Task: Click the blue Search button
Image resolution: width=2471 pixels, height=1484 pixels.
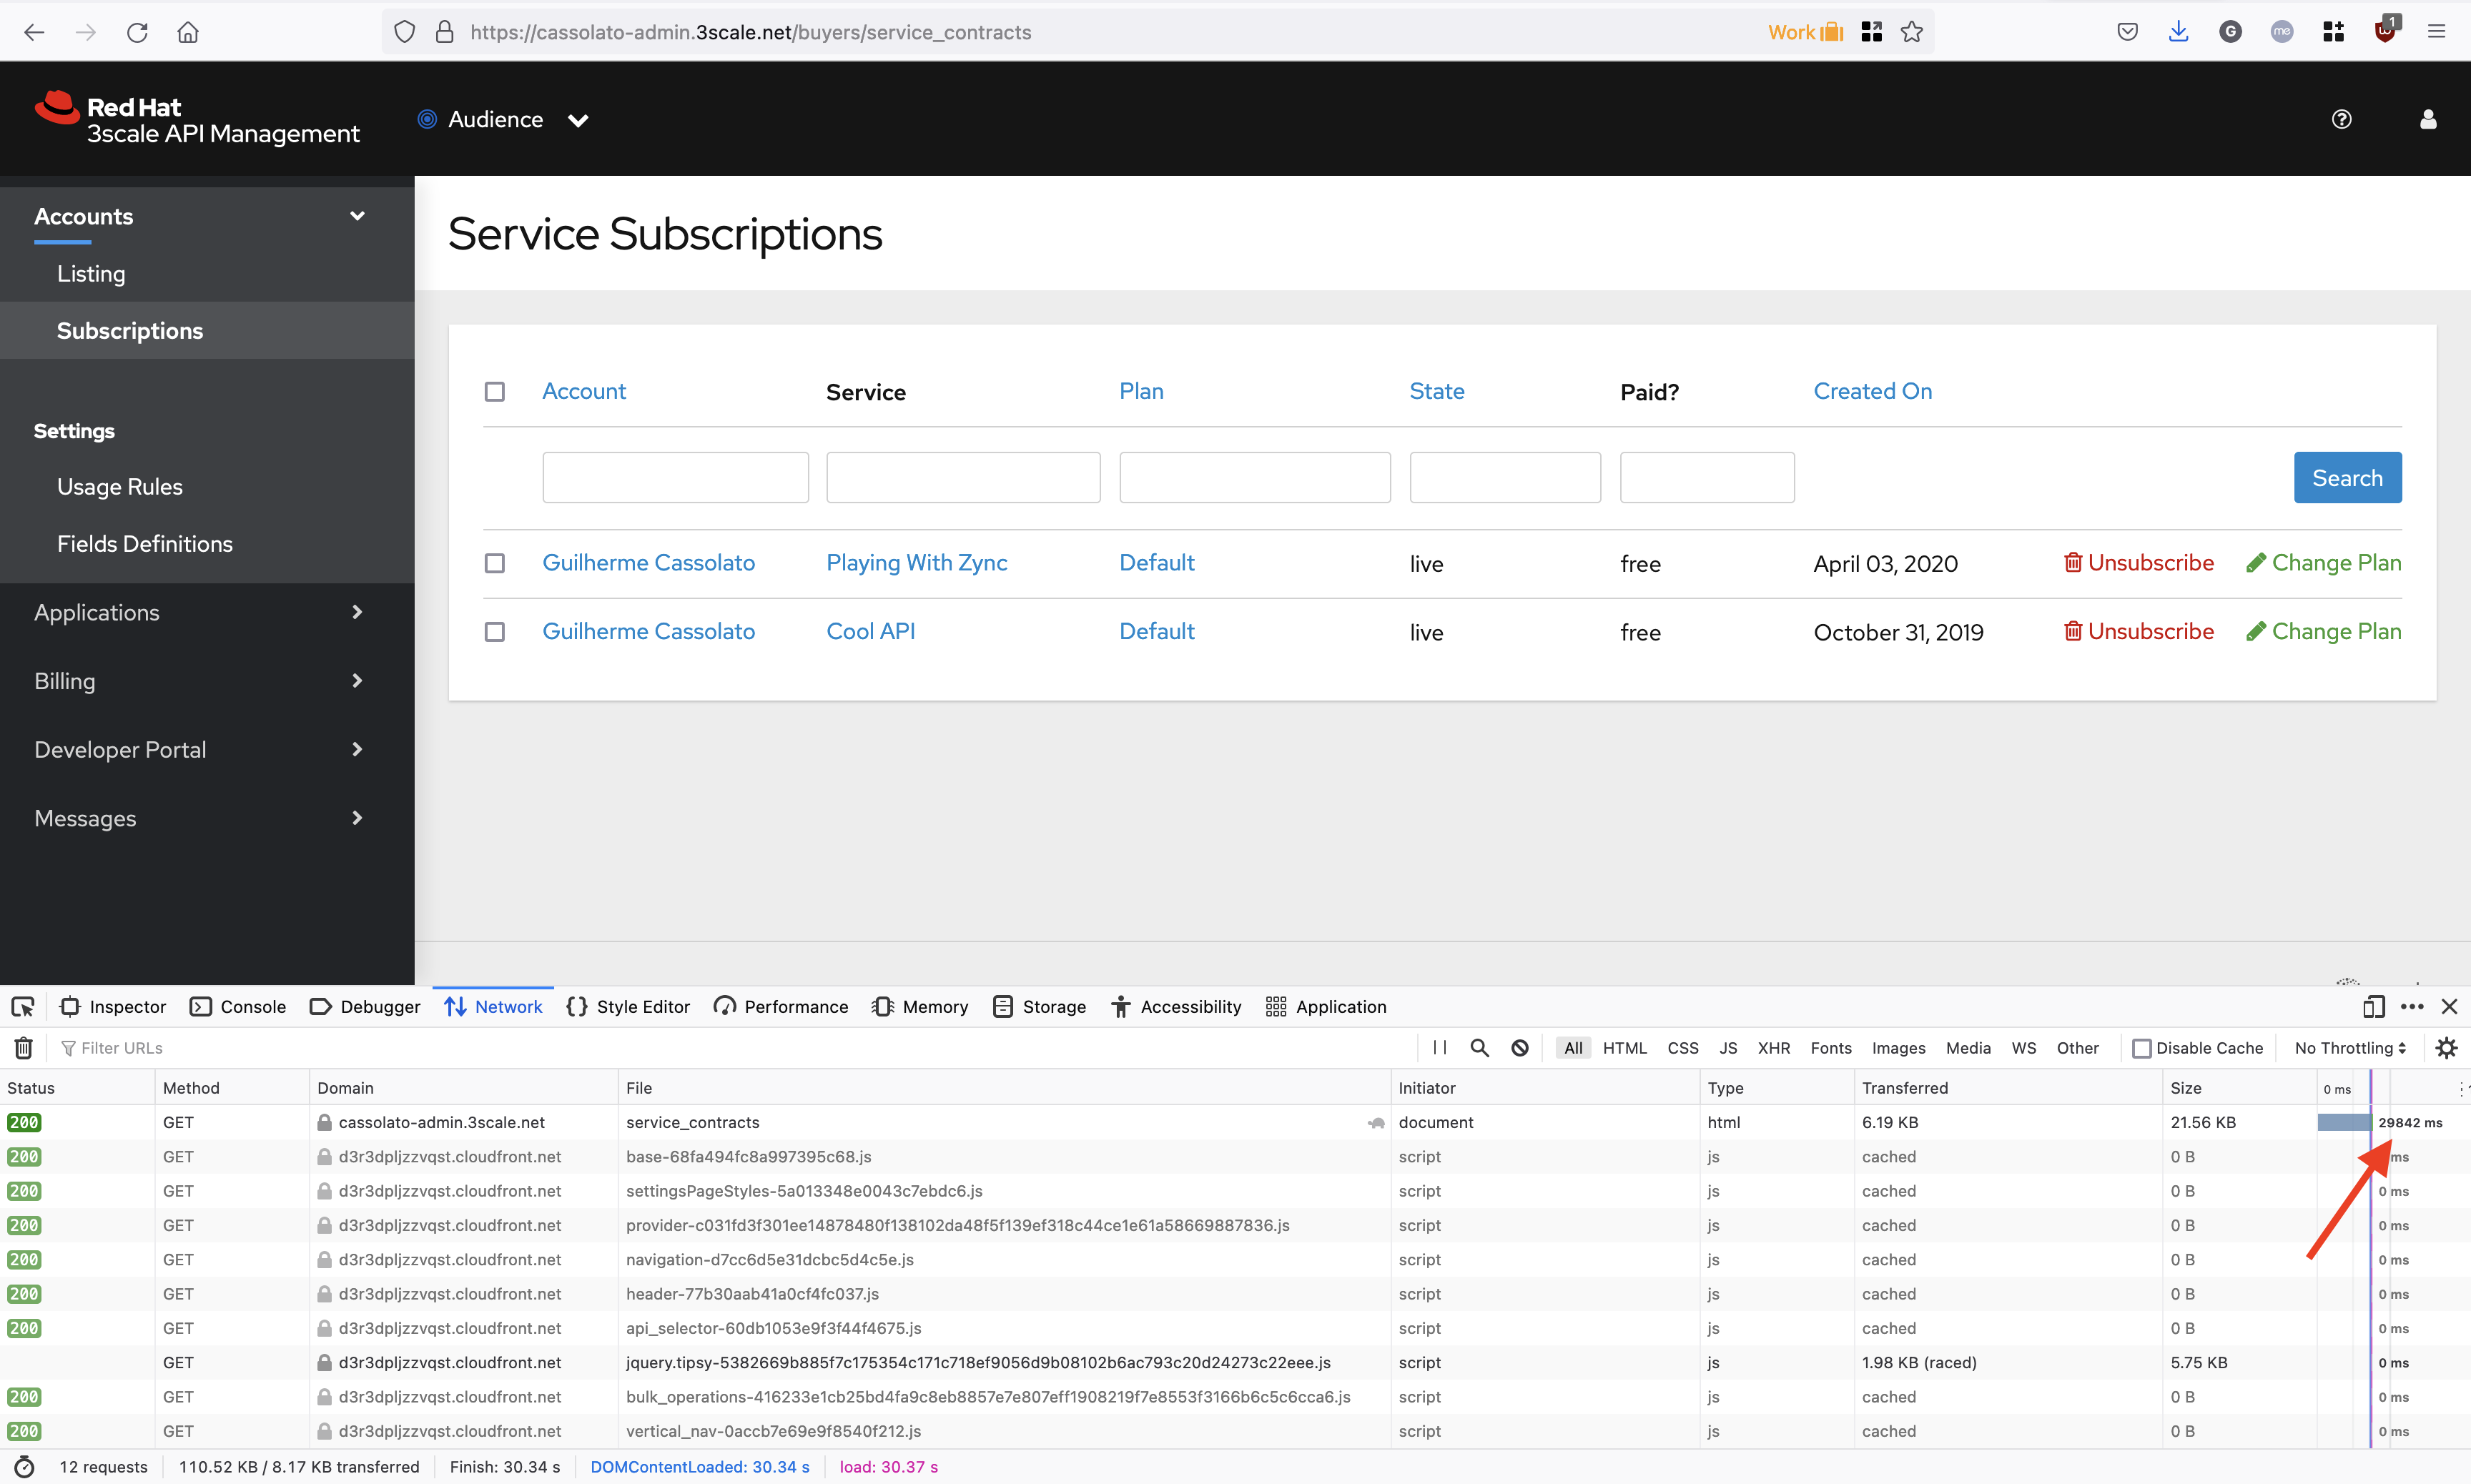Action: tap(2347, 478)
